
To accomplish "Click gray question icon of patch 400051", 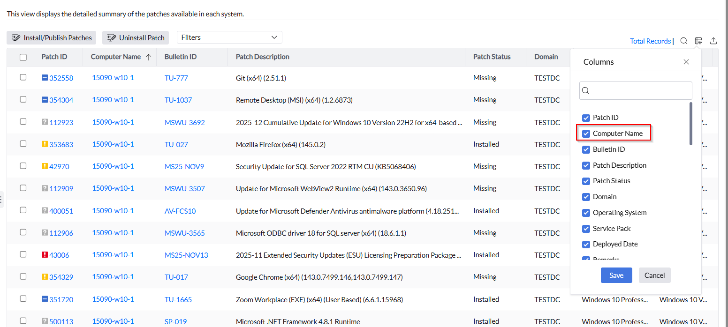I will (45, 210).
